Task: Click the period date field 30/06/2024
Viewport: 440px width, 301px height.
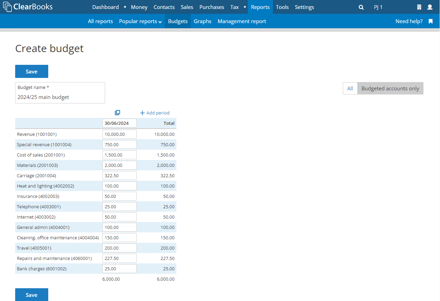Action: click(120, 123)
